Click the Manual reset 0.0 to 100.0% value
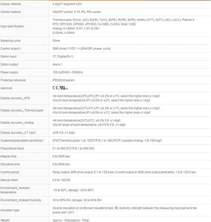The image size is (211, 222). point(61,180)
